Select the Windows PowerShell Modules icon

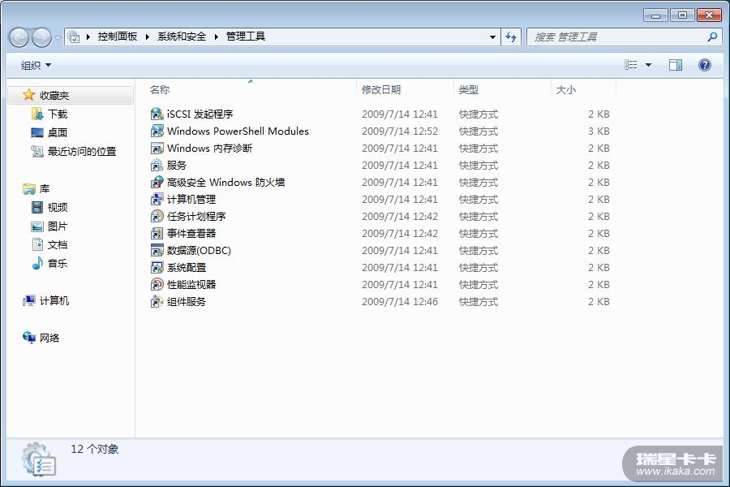point(157,131)
